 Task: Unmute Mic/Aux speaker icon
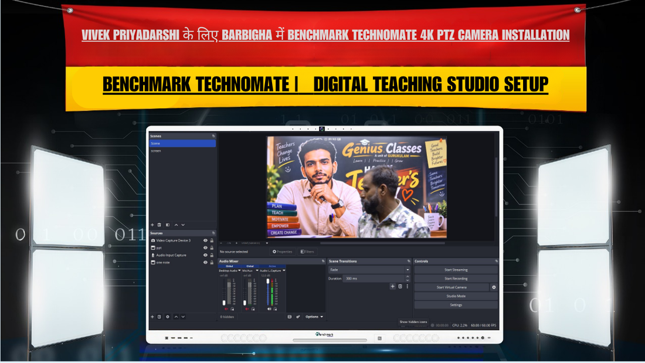[x=247, y=309]
